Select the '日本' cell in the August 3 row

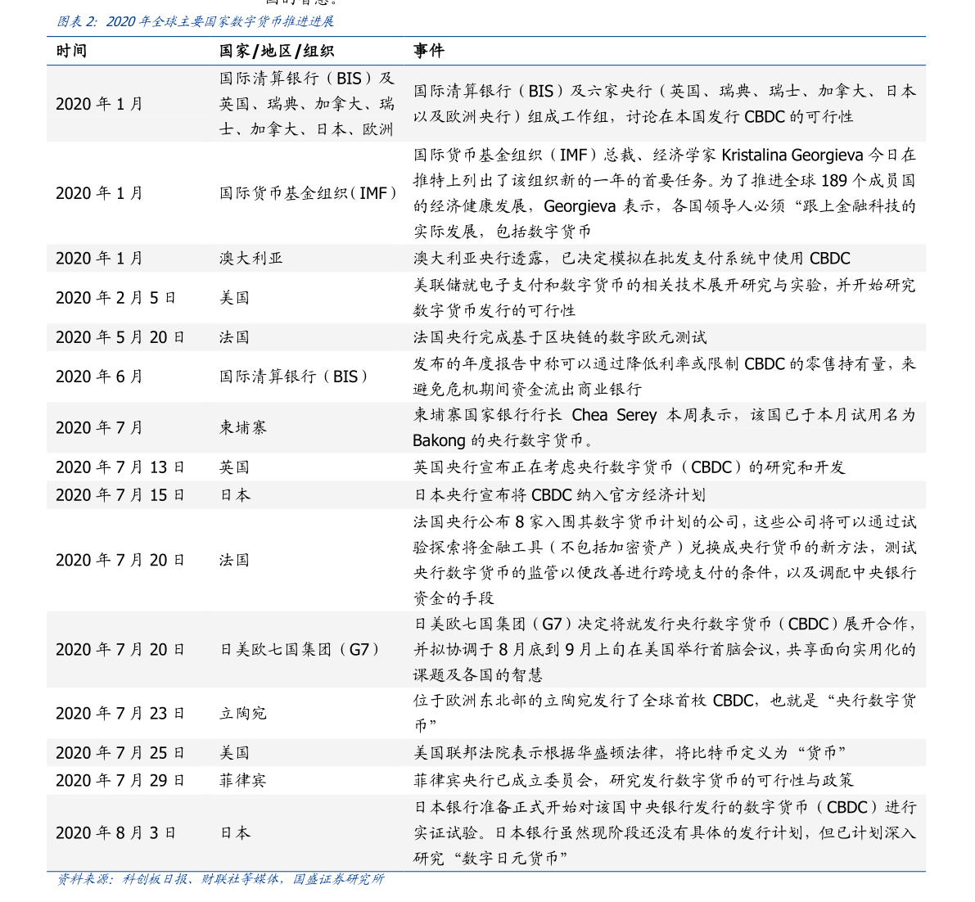pos(234,833)
